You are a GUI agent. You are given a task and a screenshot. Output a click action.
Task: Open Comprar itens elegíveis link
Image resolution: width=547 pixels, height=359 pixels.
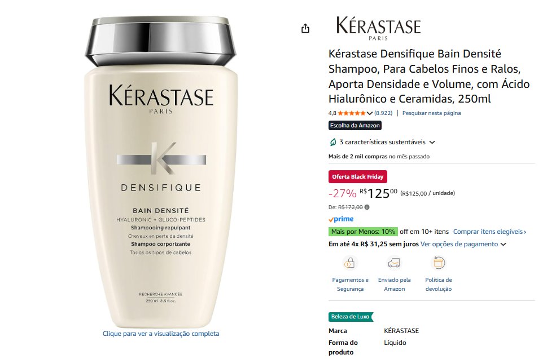(x=490, y=232)
